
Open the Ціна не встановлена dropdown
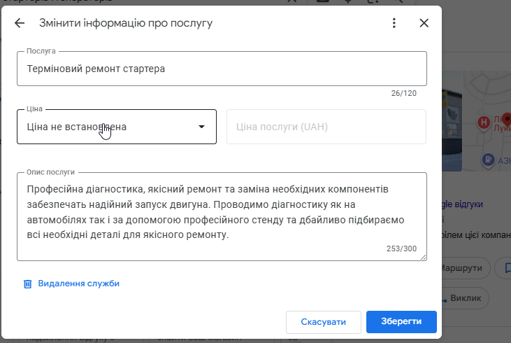tap(117, 127)
